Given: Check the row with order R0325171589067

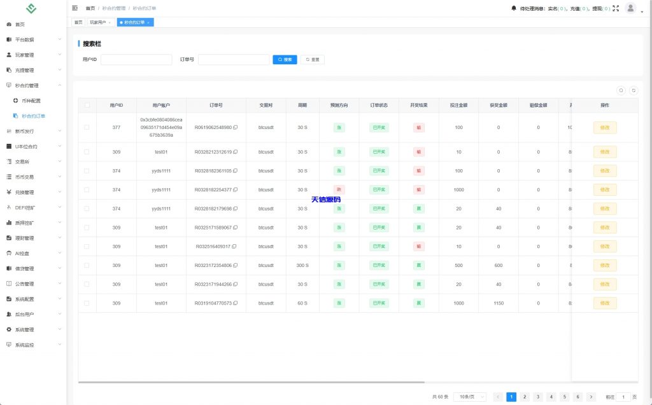Looking at the screenshot, I should tap(87, 228).
